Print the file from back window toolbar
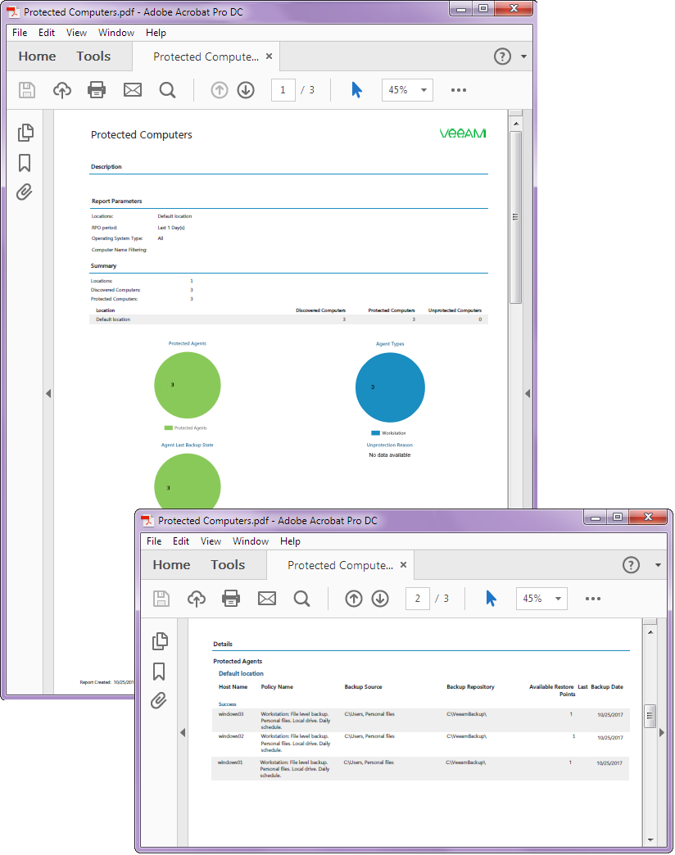The image size is (675, 855). tap(97, 90)
